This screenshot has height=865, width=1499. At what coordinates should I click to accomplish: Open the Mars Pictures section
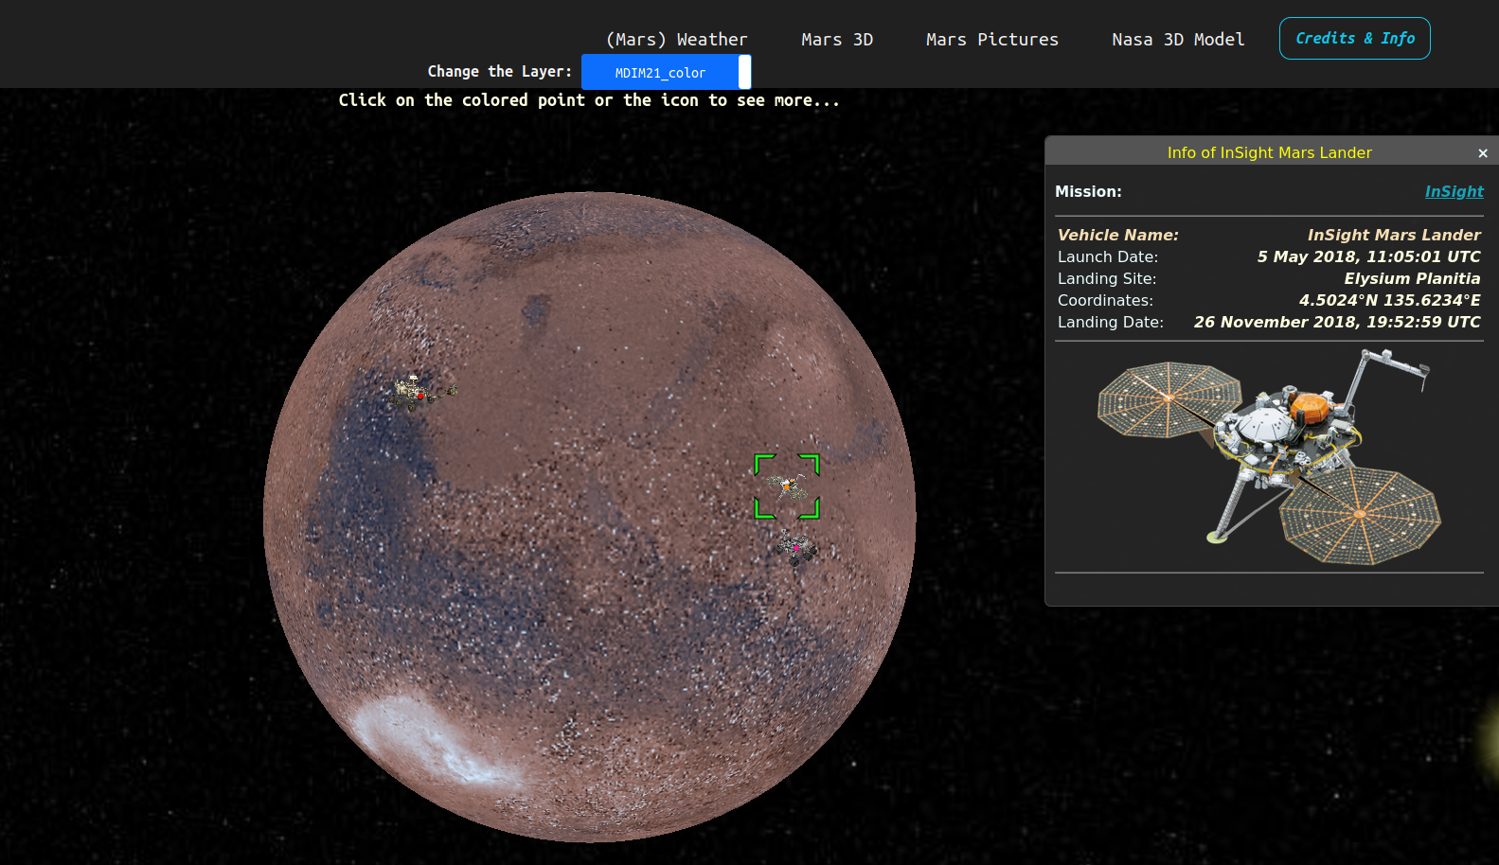click(991, 40)
